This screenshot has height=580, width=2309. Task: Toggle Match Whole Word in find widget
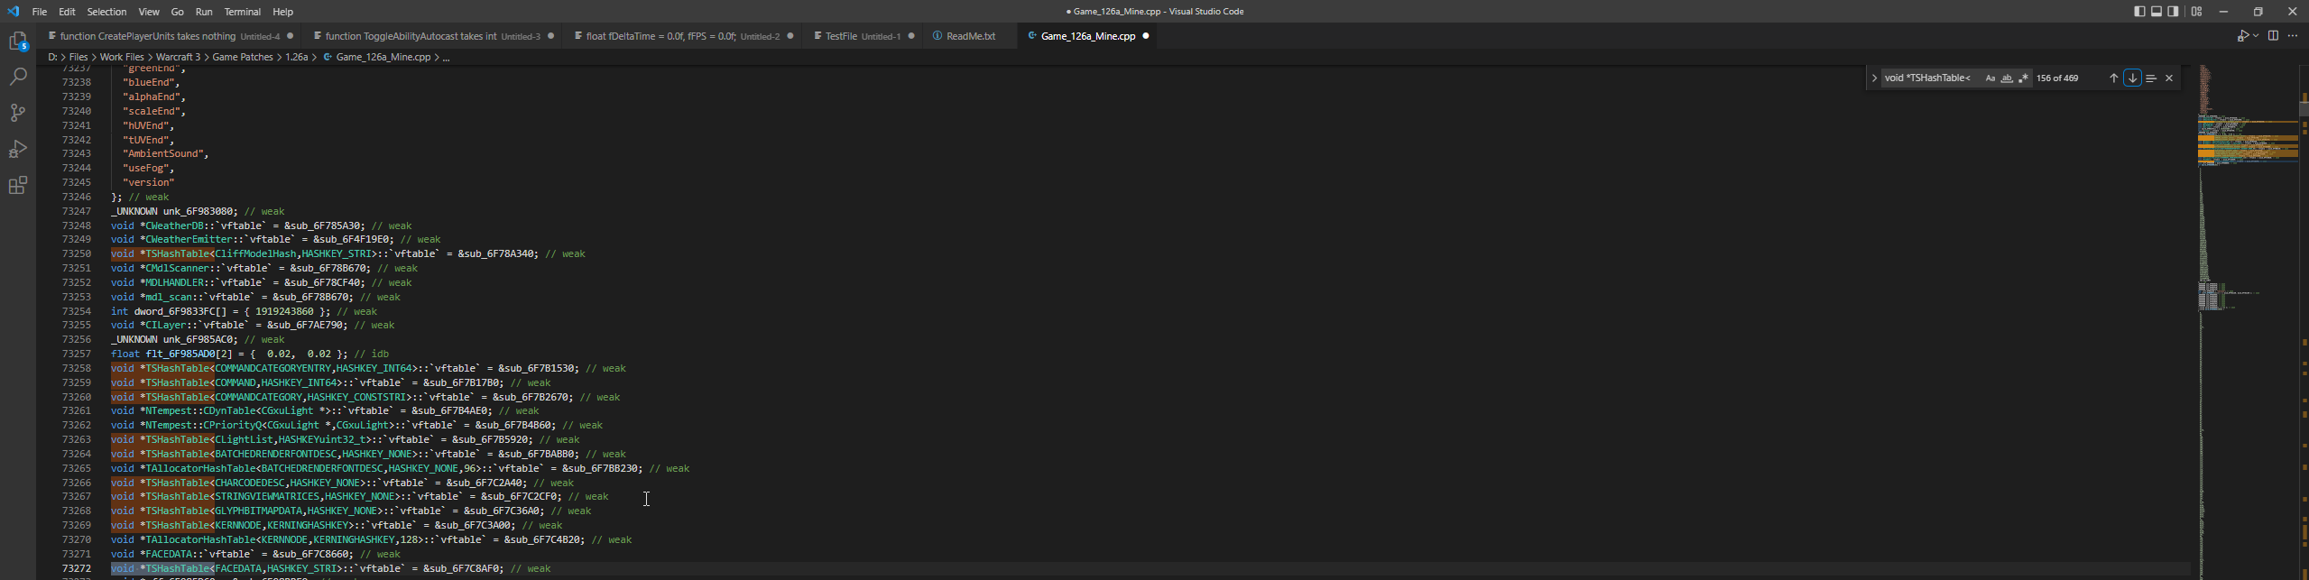(x=2007, y=78)
